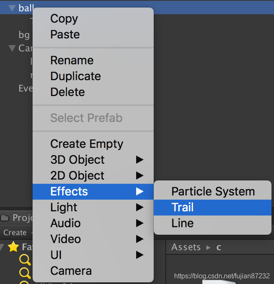Open the Light submenu
Viewport: 274px width, 284px height.
click(64, 208)
